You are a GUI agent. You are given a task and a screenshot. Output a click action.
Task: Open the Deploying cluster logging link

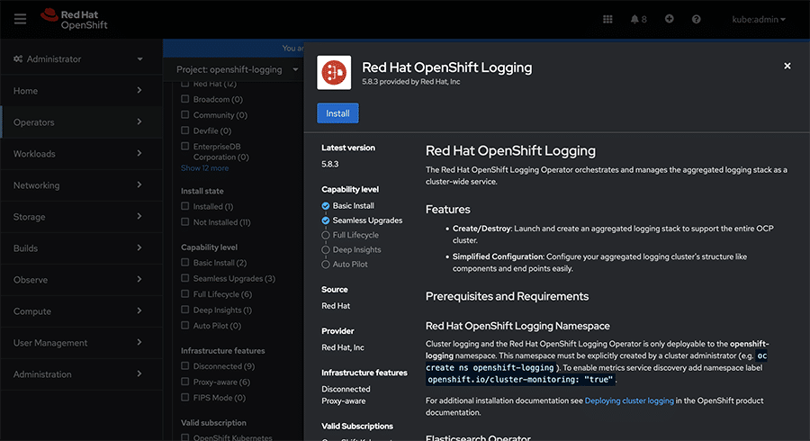click(x=629, y=400)
